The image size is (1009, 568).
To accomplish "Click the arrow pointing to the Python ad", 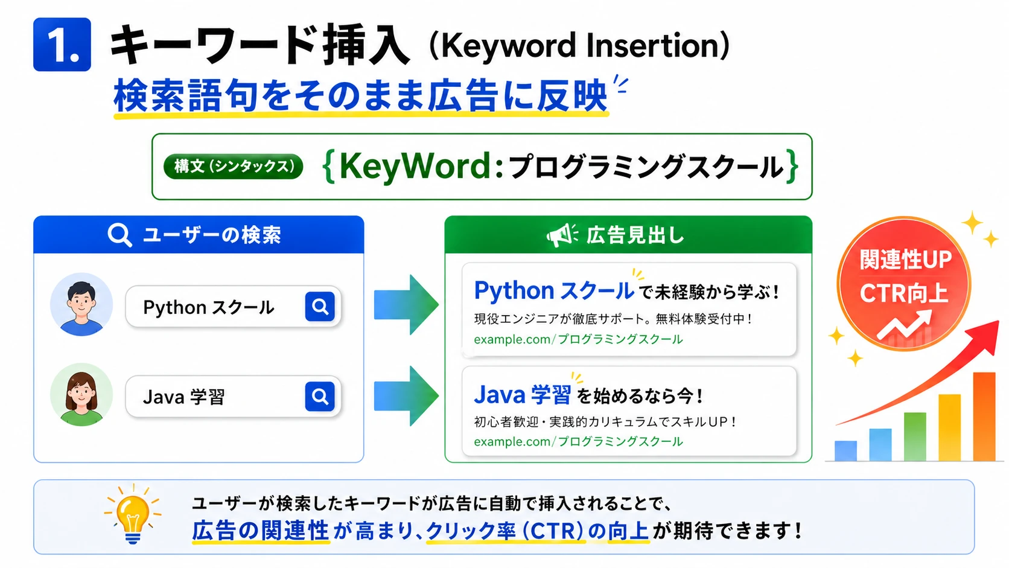I will [406, 305].
